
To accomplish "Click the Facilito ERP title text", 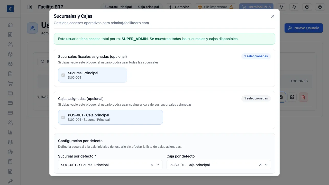I will pos(51,7).
